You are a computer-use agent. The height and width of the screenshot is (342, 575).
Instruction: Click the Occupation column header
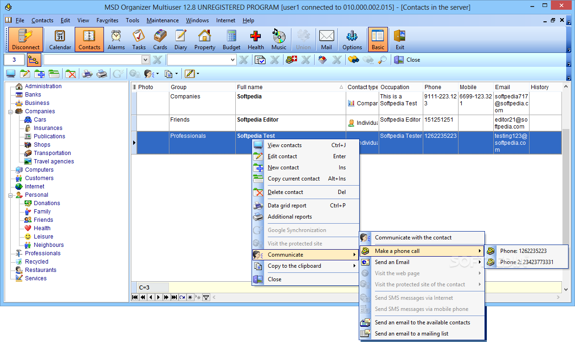[401, 87]
